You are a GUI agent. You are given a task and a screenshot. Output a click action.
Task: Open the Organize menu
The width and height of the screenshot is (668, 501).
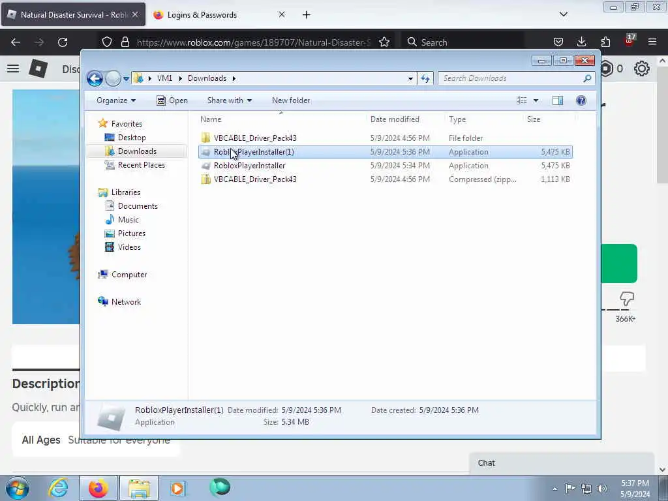(x=116, y=100)
